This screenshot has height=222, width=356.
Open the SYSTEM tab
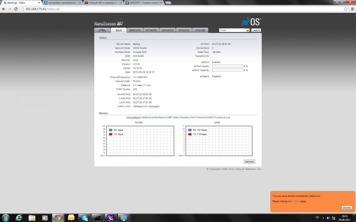point(200,30)
